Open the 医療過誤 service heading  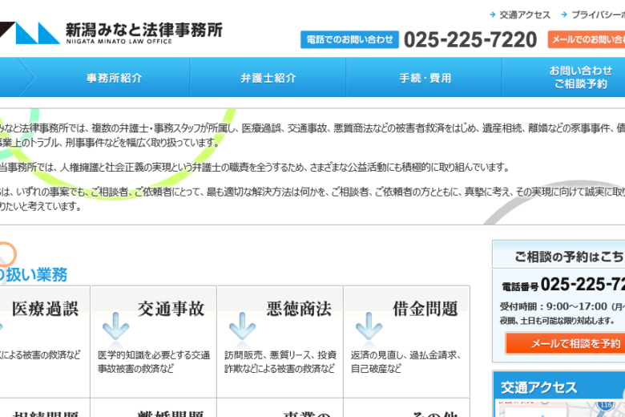pyautogui.click(x=45, y=309)
